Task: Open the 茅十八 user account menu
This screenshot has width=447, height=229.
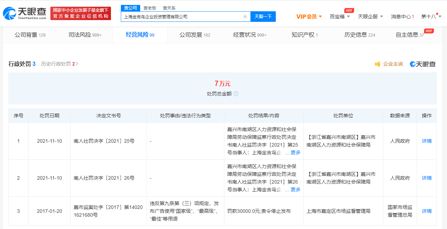Action: [x=430, y=17]
